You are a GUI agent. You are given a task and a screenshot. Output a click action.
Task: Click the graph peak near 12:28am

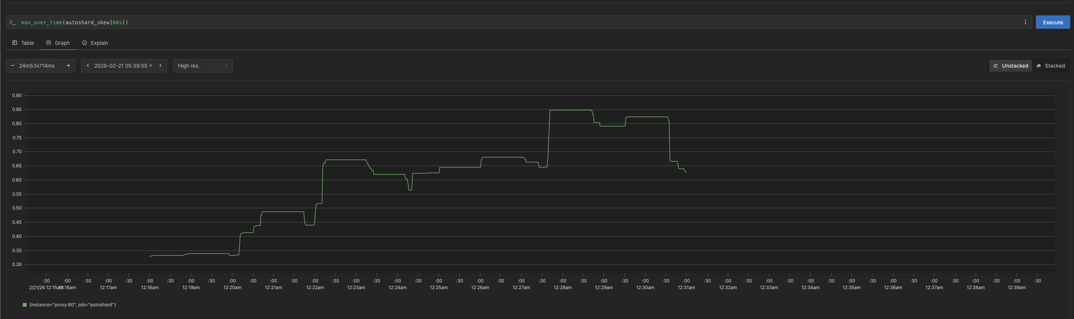point(570,110)
